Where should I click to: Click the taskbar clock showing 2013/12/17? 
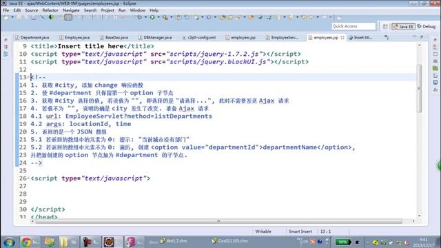point(423,242)
